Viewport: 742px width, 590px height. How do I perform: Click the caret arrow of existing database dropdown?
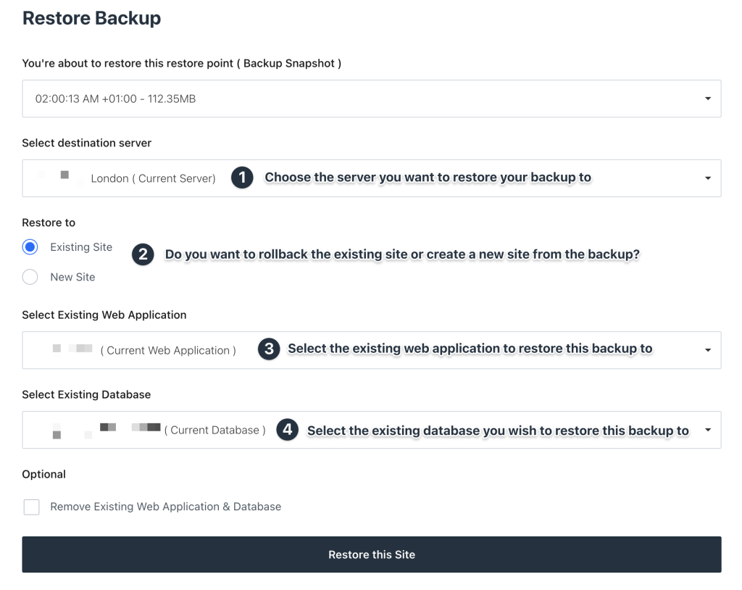tap(708, 430)
